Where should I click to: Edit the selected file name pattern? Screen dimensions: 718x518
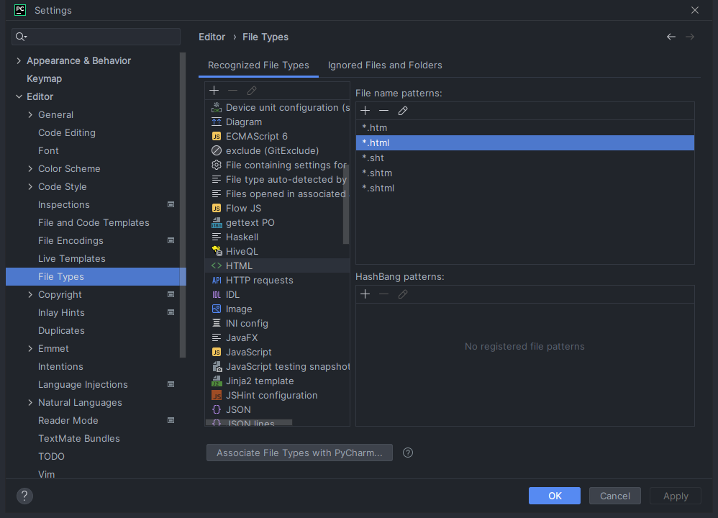(403, 110)
